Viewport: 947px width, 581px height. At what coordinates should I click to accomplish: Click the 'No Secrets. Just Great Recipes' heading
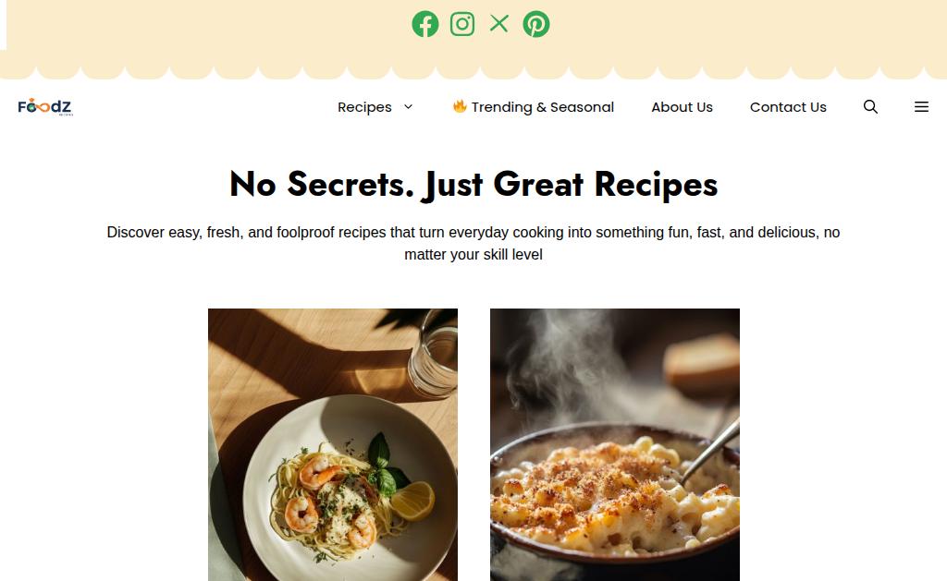[x=473, y=184]
